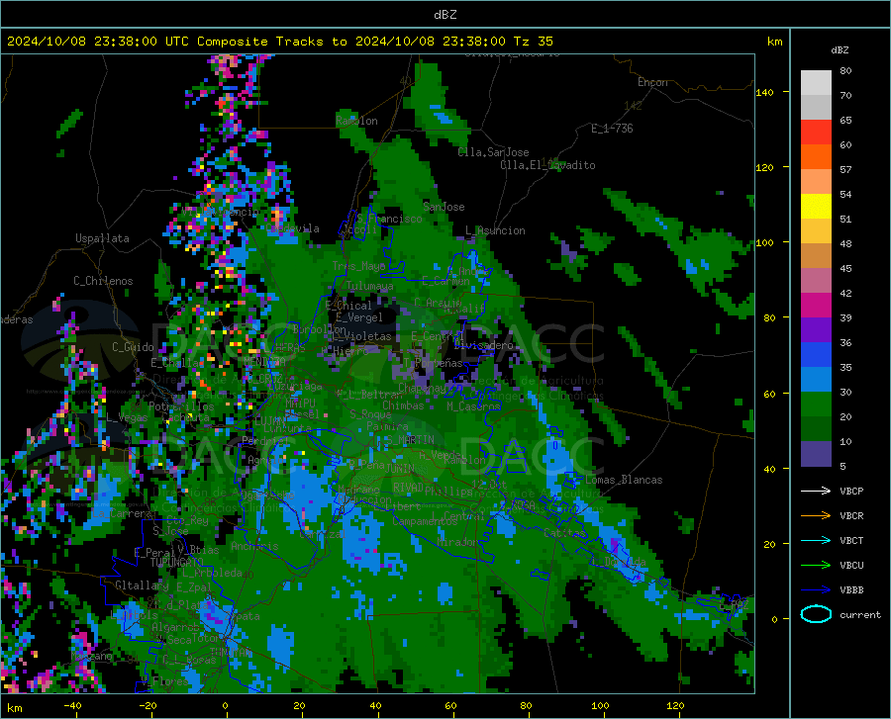Viewport: 891px width, 719px height.
Task: Select the royal blue 35-36 dBZ swatch
Action: [x=816, y=355]
